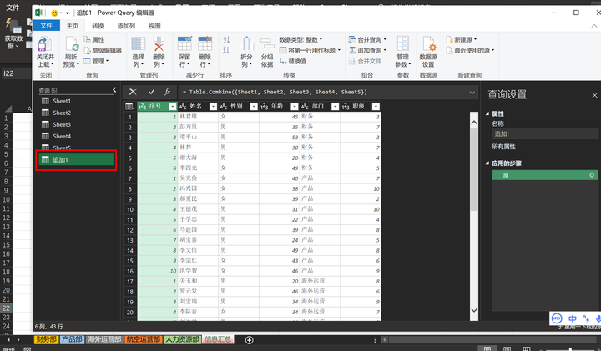
Task: Open Recent Sources (最近使用的源)
Action: [x=470, y=50]
